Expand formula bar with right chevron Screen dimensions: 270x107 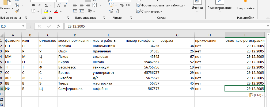click(x=268, y=26)
